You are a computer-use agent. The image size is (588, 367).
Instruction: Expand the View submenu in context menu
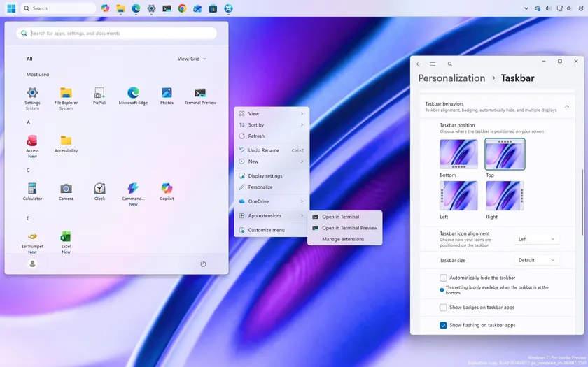point(272,113)
